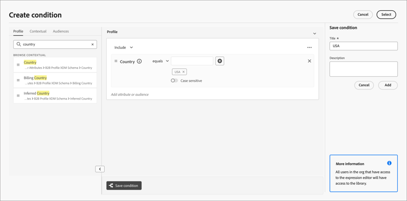Remove the USA value tag
This screenshot has height=201, width=407.
[183, 72]
